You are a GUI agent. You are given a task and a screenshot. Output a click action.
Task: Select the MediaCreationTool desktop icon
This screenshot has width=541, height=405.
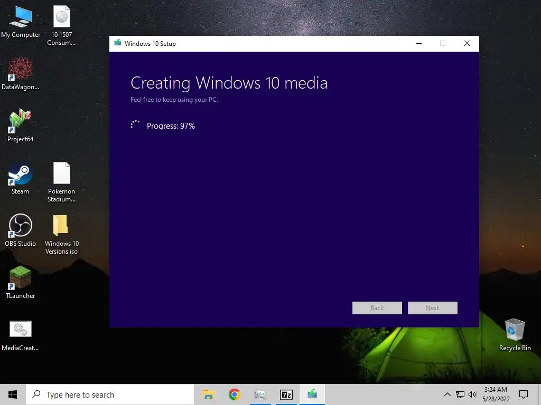(21, 335)
